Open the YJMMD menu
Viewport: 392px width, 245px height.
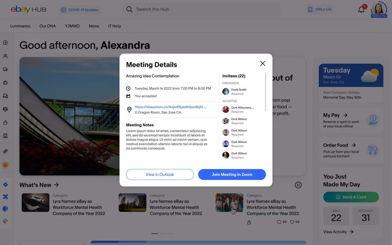click(72, 26)
